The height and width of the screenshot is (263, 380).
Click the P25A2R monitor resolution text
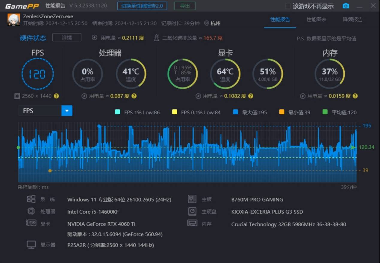coord(110,245)
